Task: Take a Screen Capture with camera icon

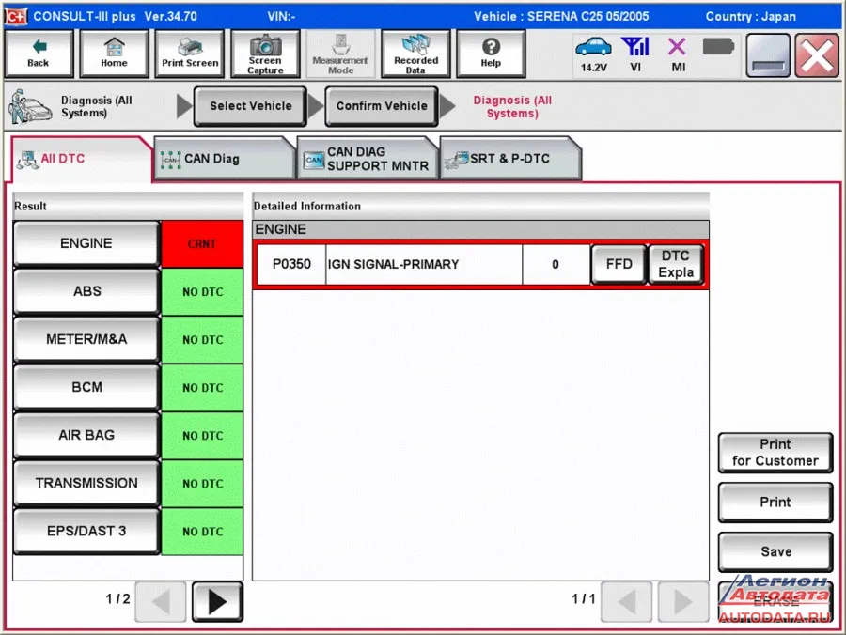Action: pyautogui.click(x=265, y=54)
